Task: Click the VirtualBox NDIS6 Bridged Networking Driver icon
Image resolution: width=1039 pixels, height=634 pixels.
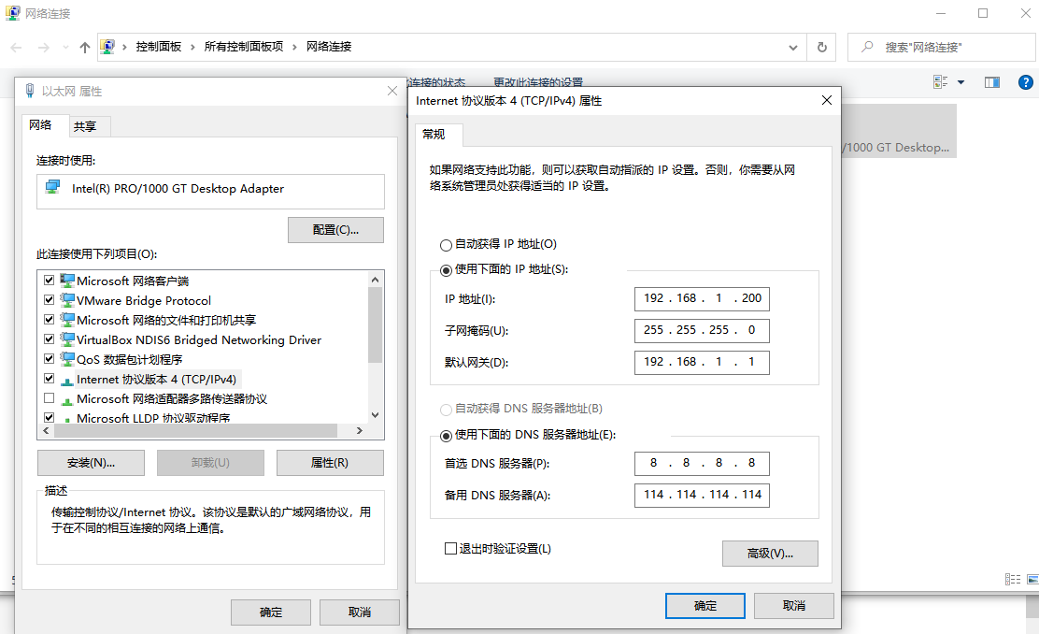Action: click(x=67, y=339)
